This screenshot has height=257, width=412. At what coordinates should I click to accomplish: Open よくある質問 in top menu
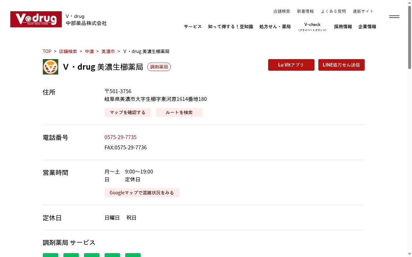[333, 11]
